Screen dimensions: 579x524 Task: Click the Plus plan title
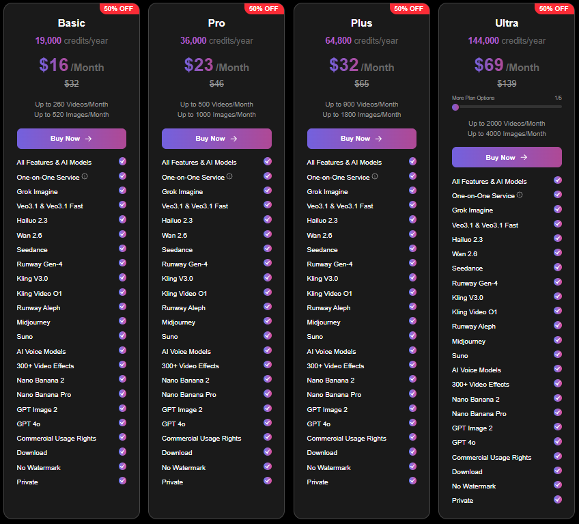[x=362, y=23]
